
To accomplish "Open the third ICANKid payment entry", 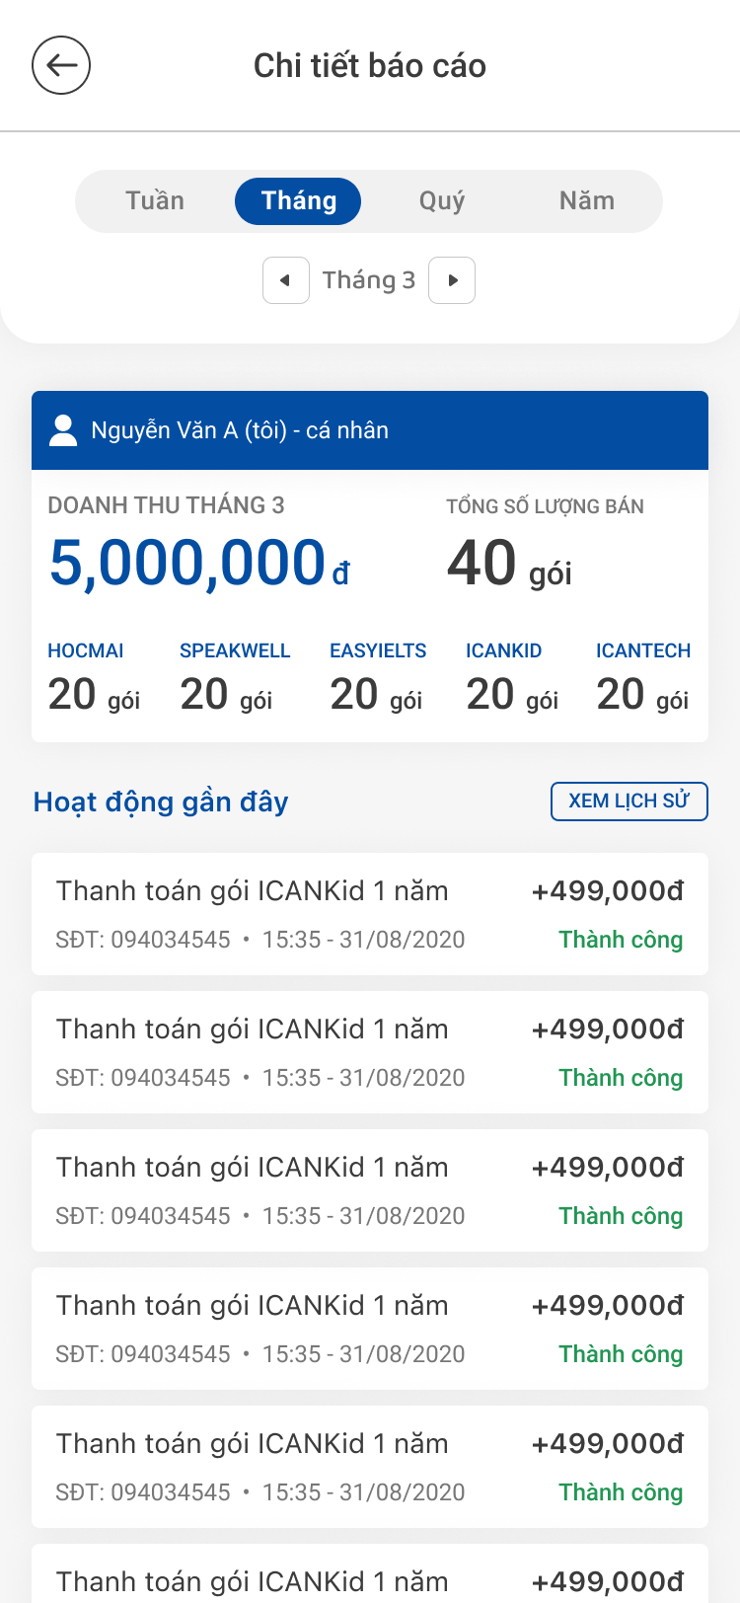I will 370,1190.
